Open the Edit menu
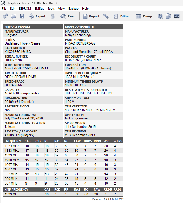Viewport: 183px width, 203px height. [13, 9]
